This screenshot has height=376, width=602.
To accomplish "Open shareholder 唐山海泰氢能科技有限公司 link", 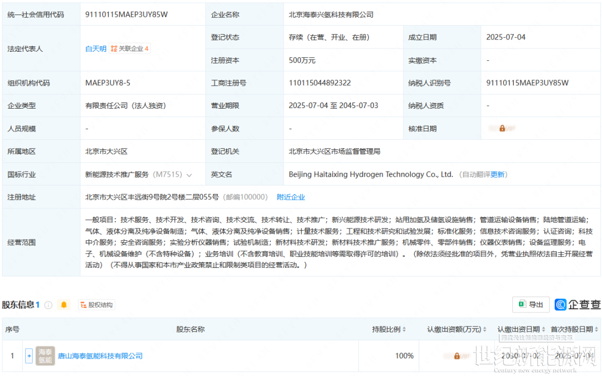I will pyautogui.click(x=100, y=356).
